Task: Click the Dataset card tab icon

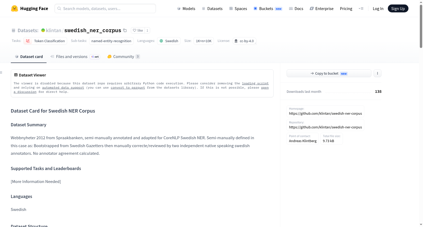Action: pos(17,57)
